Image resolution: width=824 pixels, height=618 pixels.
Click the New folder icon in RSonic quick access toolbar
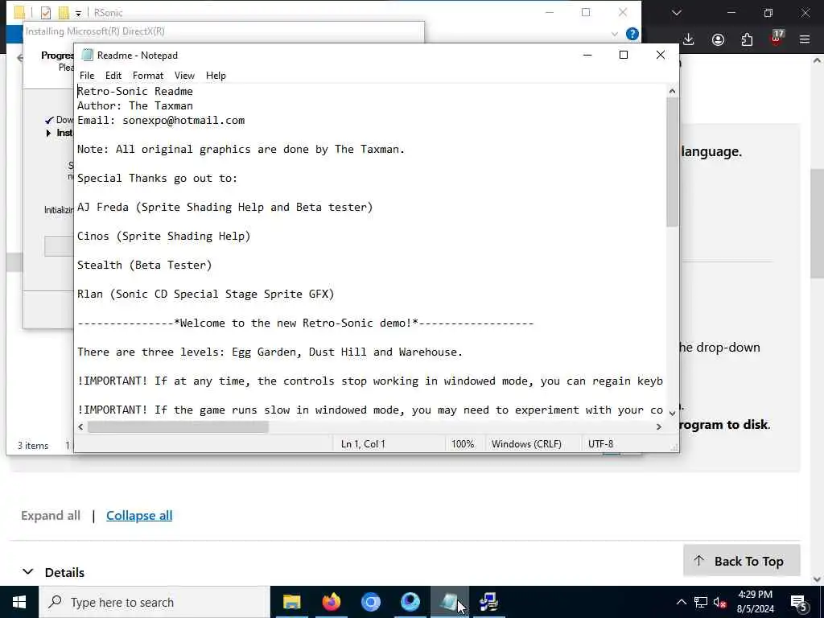click(x=64, y=13)
